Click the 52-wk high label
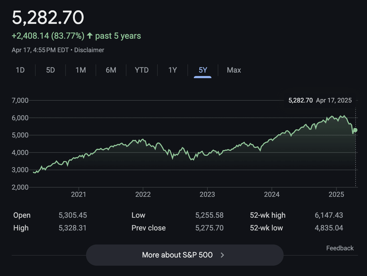Screen dimensions: 367x276 point(268,215)
